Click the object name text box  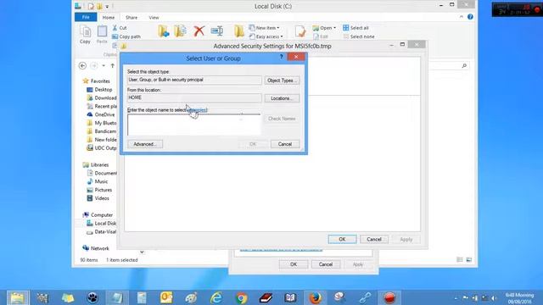tap(194, 125)
